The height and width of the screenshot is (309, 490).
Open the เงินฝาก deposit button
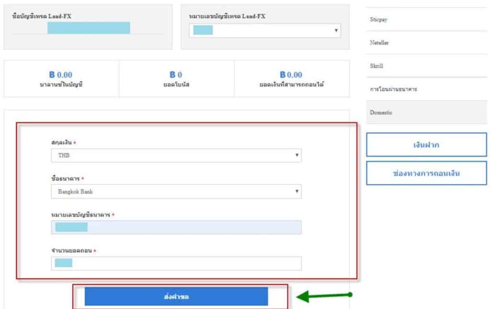pyautogui.click(x=426, y=145)
